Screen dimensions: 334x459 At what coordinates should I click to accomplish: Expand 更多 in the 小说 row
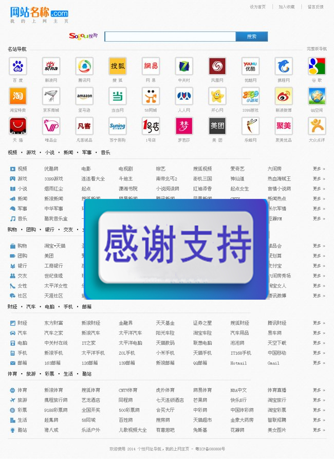[x=319, y=189]
